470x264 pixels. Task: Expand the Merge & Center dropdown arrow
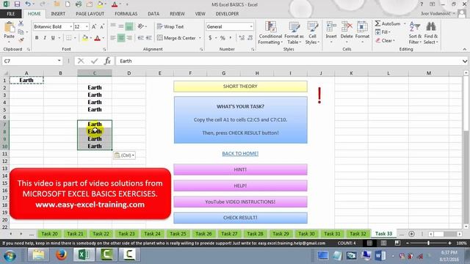pos(200,37)
